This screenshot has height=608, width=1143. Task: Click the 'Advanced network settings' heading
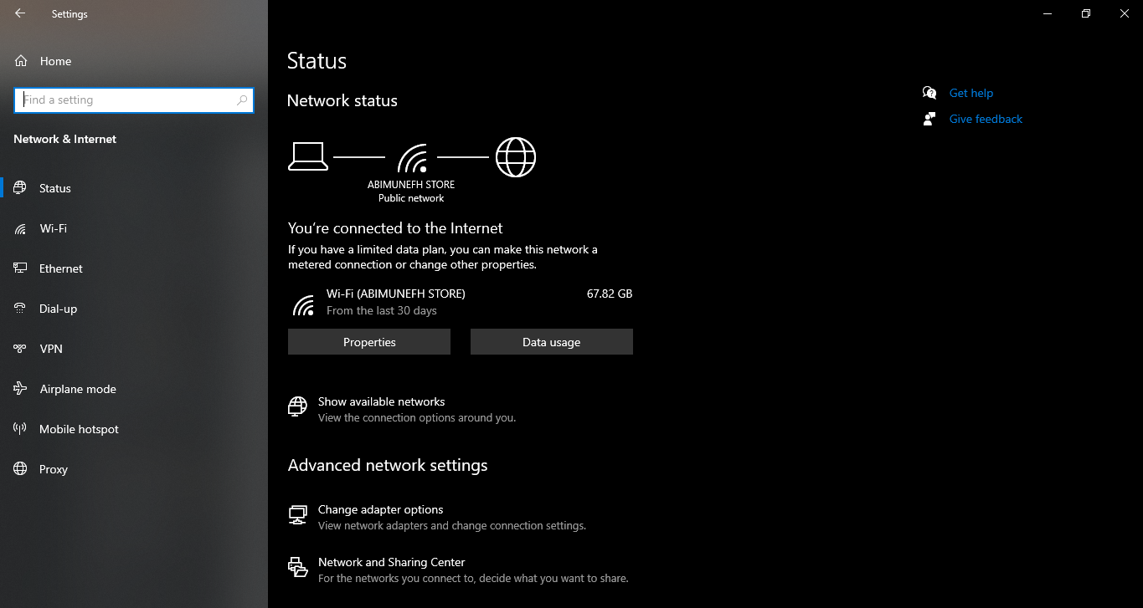point(388,465)
